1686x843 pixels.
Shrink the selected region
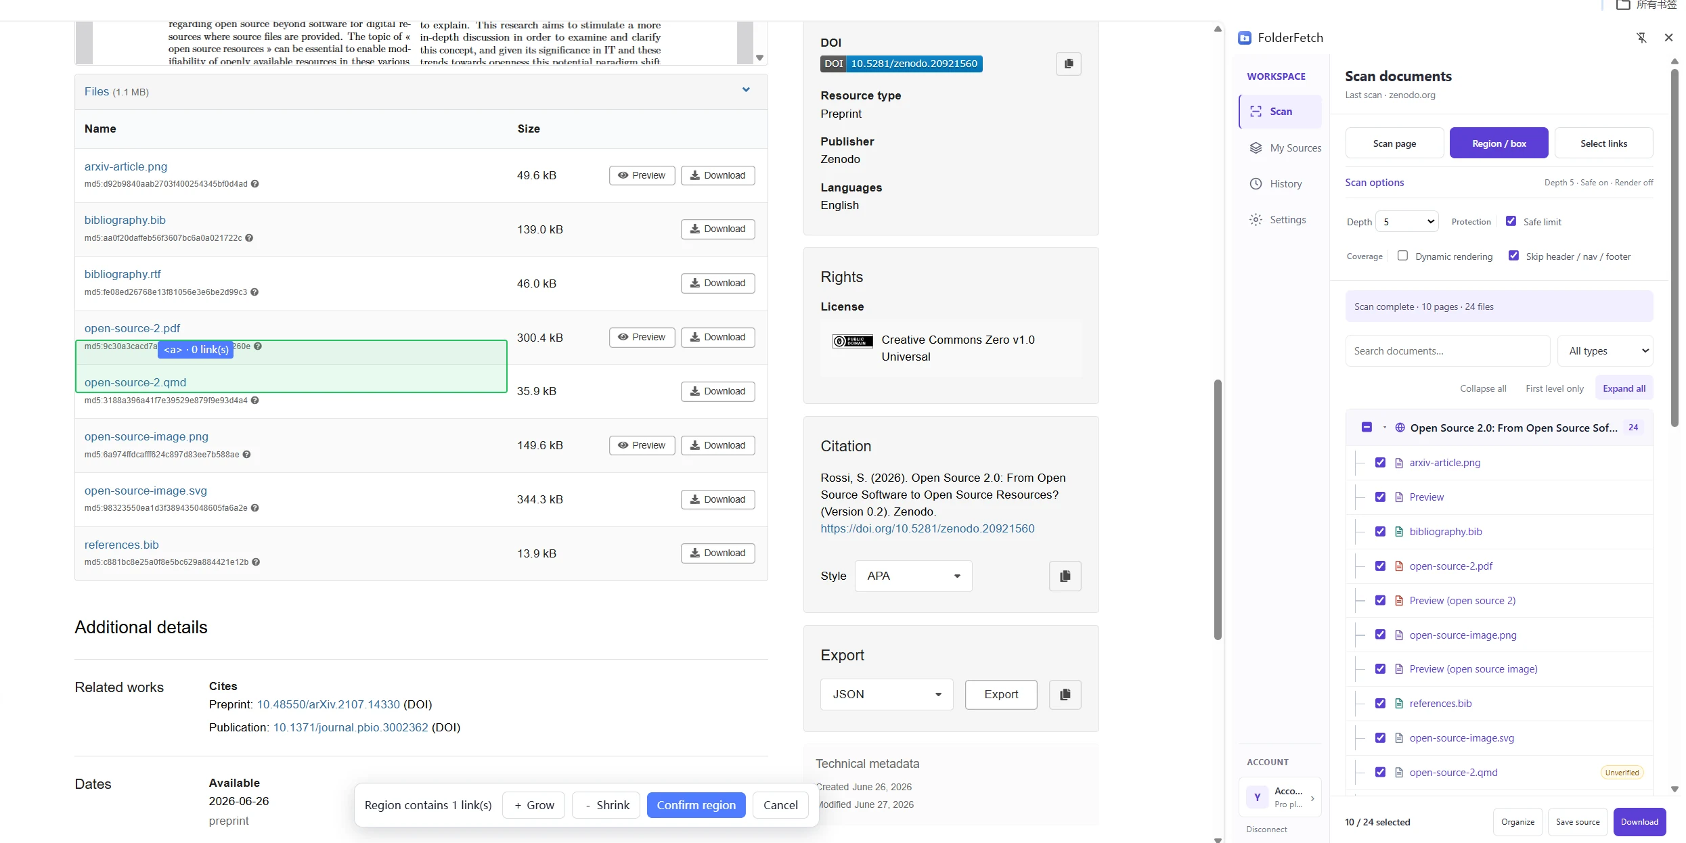coord(606,805)
